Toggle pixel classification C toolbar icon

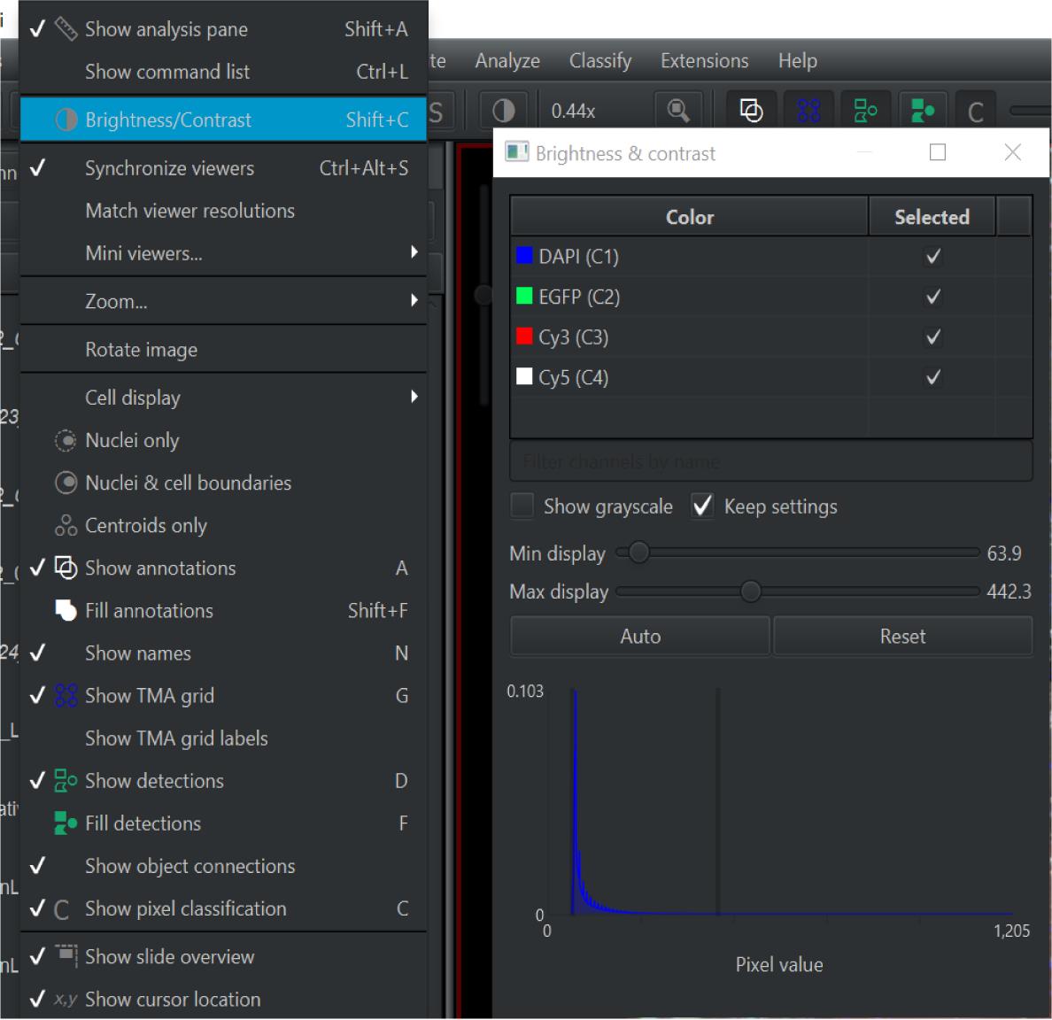tap(976, 112)
